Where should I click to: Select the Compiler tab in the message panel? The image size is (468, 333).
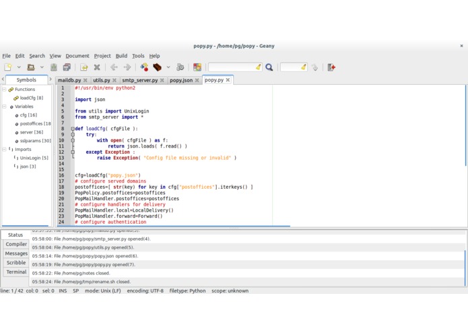point(16,244)
